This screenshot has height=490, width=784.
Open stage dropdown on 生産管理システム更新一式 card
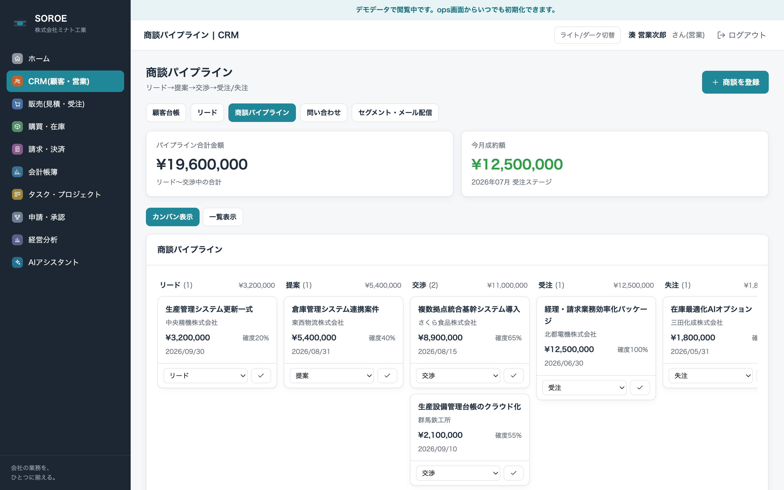coord(206,376)
